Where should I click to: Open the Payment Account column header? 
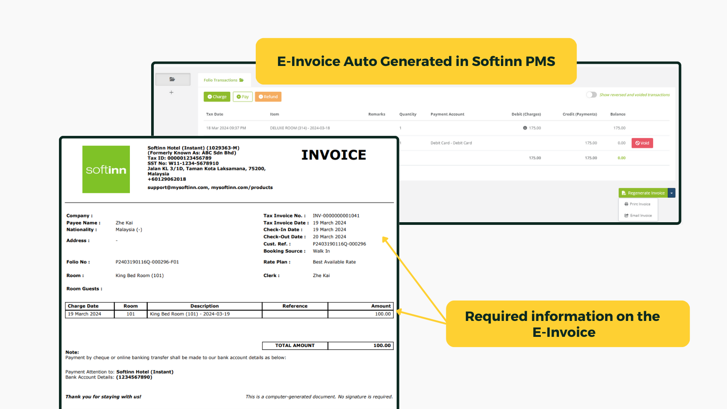(447, 114)
